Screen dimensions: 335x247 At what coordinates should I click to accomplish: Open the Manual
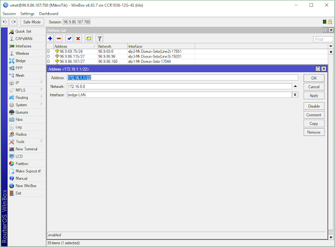(27, 178)
